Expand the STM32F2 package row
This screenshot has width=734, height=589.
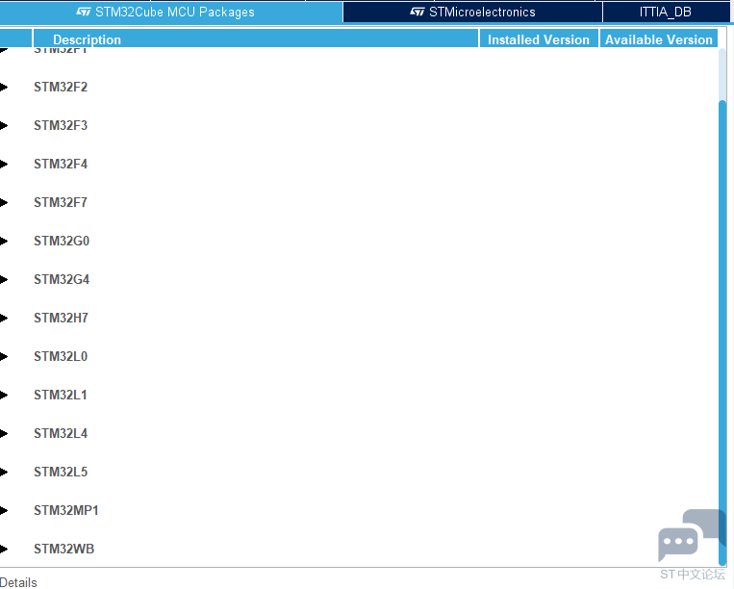[x=4, y=87]
